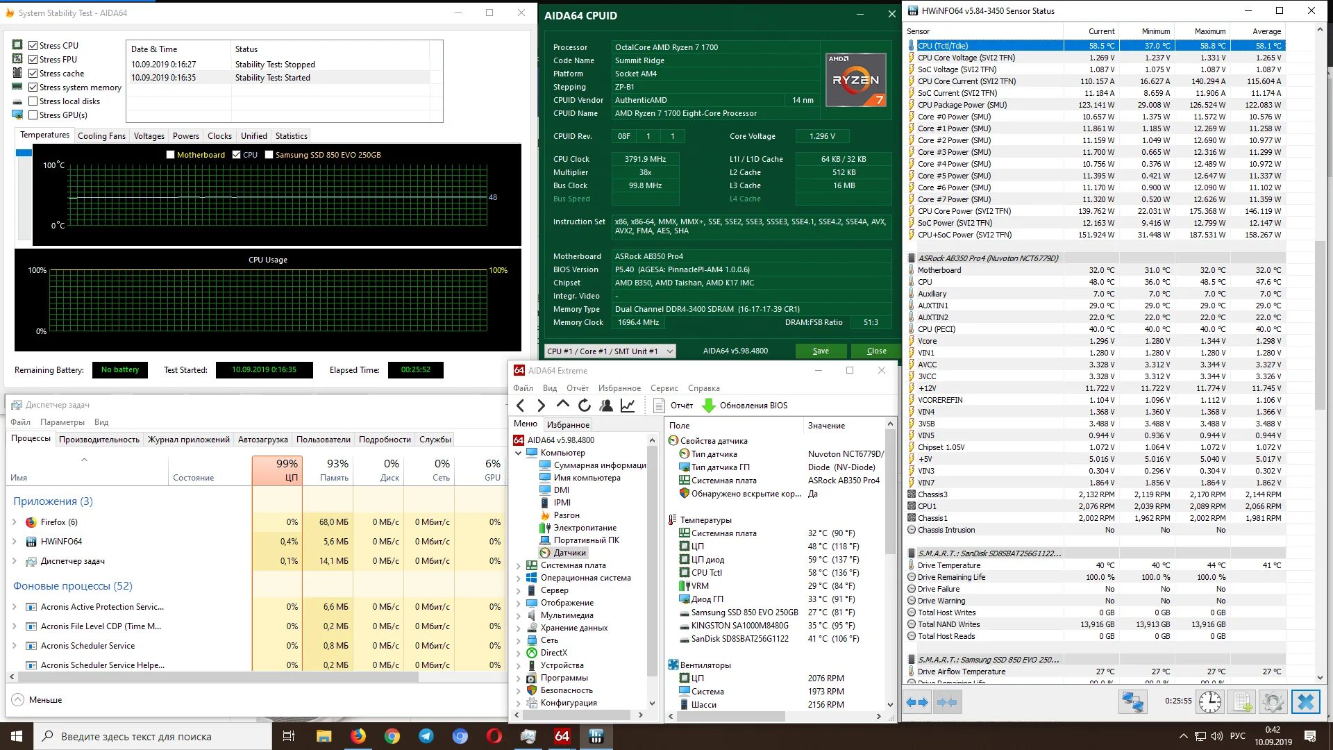Open Telegram from the taskbar
Viewport: 1333px width, 750px height.
tap(426, 736)
